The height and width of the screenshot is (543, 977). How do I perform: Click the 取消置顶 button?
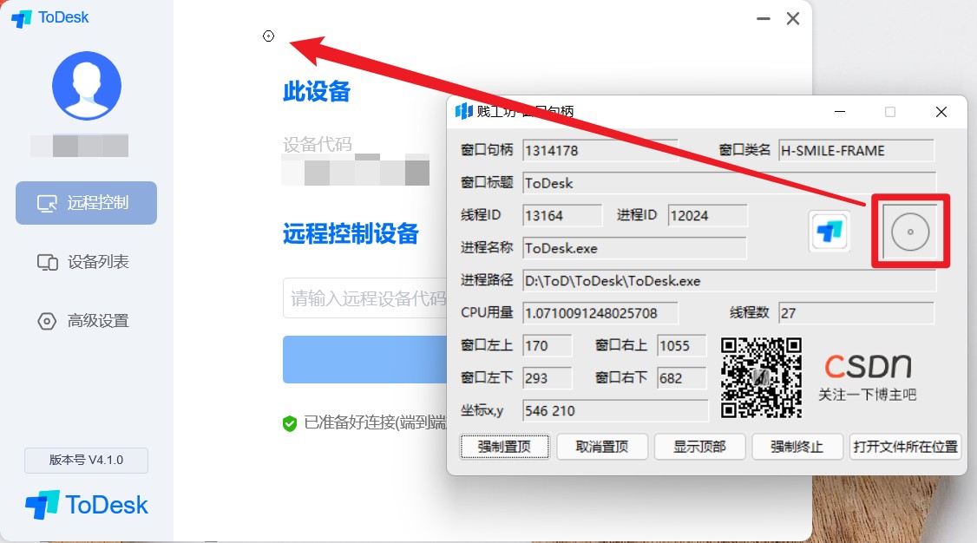(602, 447)
